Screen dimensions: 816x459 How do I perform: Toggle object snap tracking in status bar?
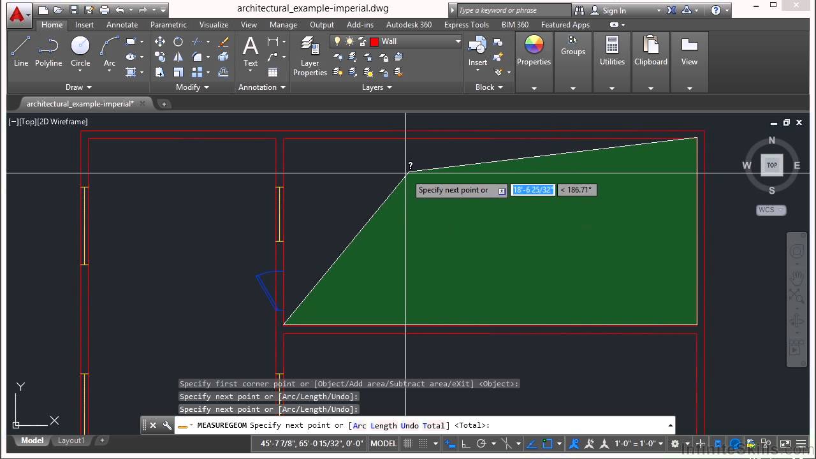click(531, 444)
